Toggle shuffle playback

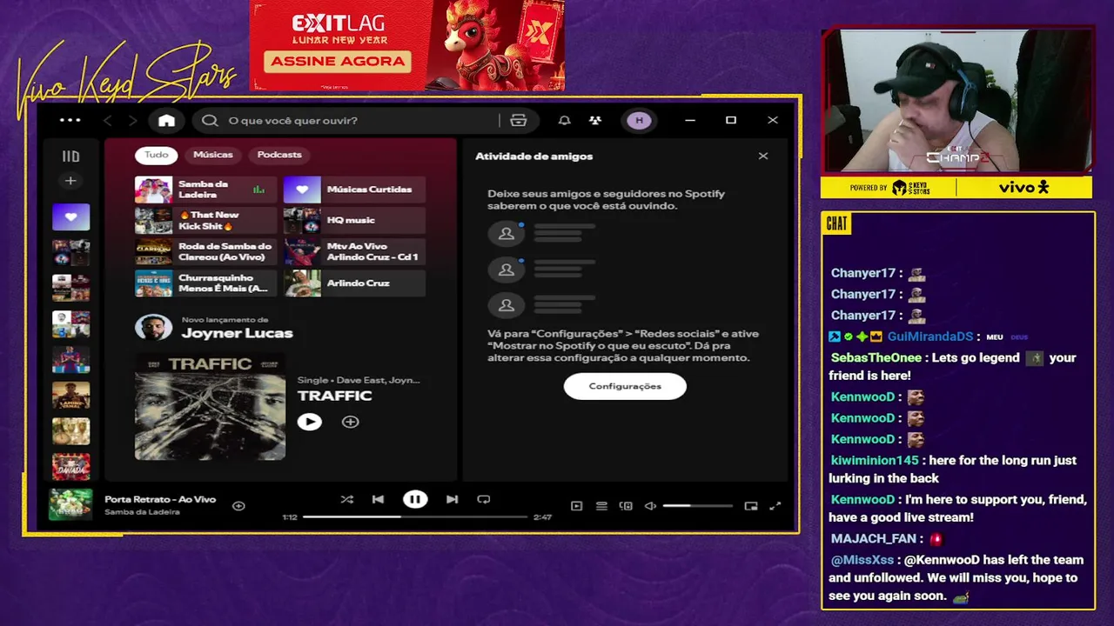click(x=347, y=500)
